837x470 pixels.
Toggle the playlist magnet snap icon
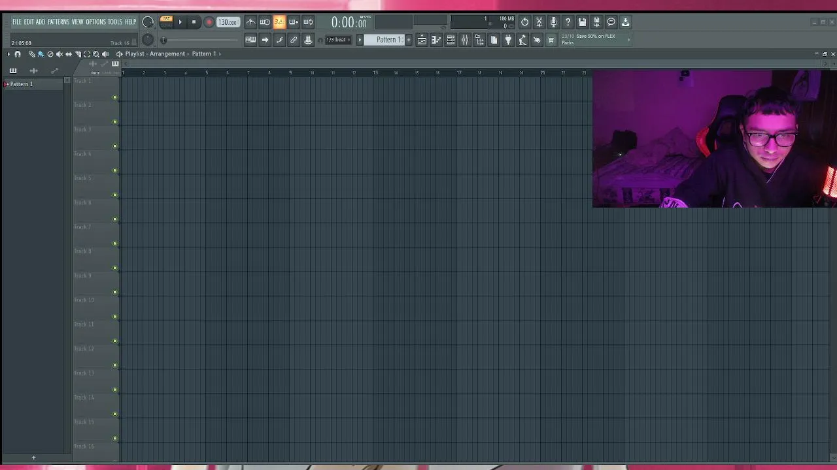(x=18, y=54)
